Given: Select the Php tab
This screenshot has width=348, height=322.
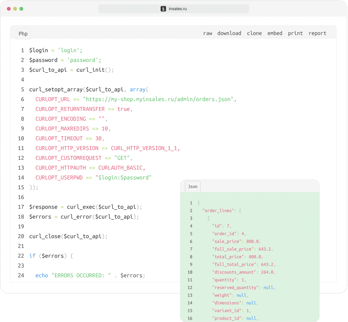Looking at the screenshot, I should click(x=23, y=34).
